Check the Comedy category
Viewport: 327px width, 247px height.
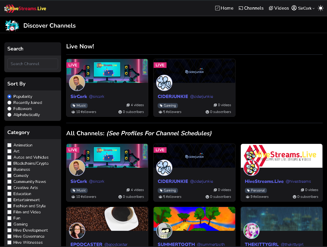click(x=9, y=176)
